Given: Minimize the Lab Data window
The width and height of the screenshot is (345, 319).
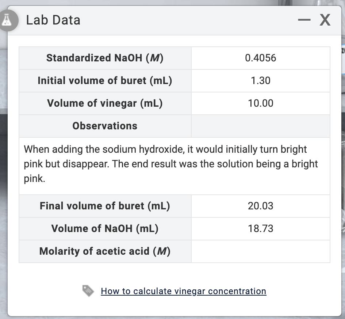Looking at the screenshot, I should (x=304, y=20).
